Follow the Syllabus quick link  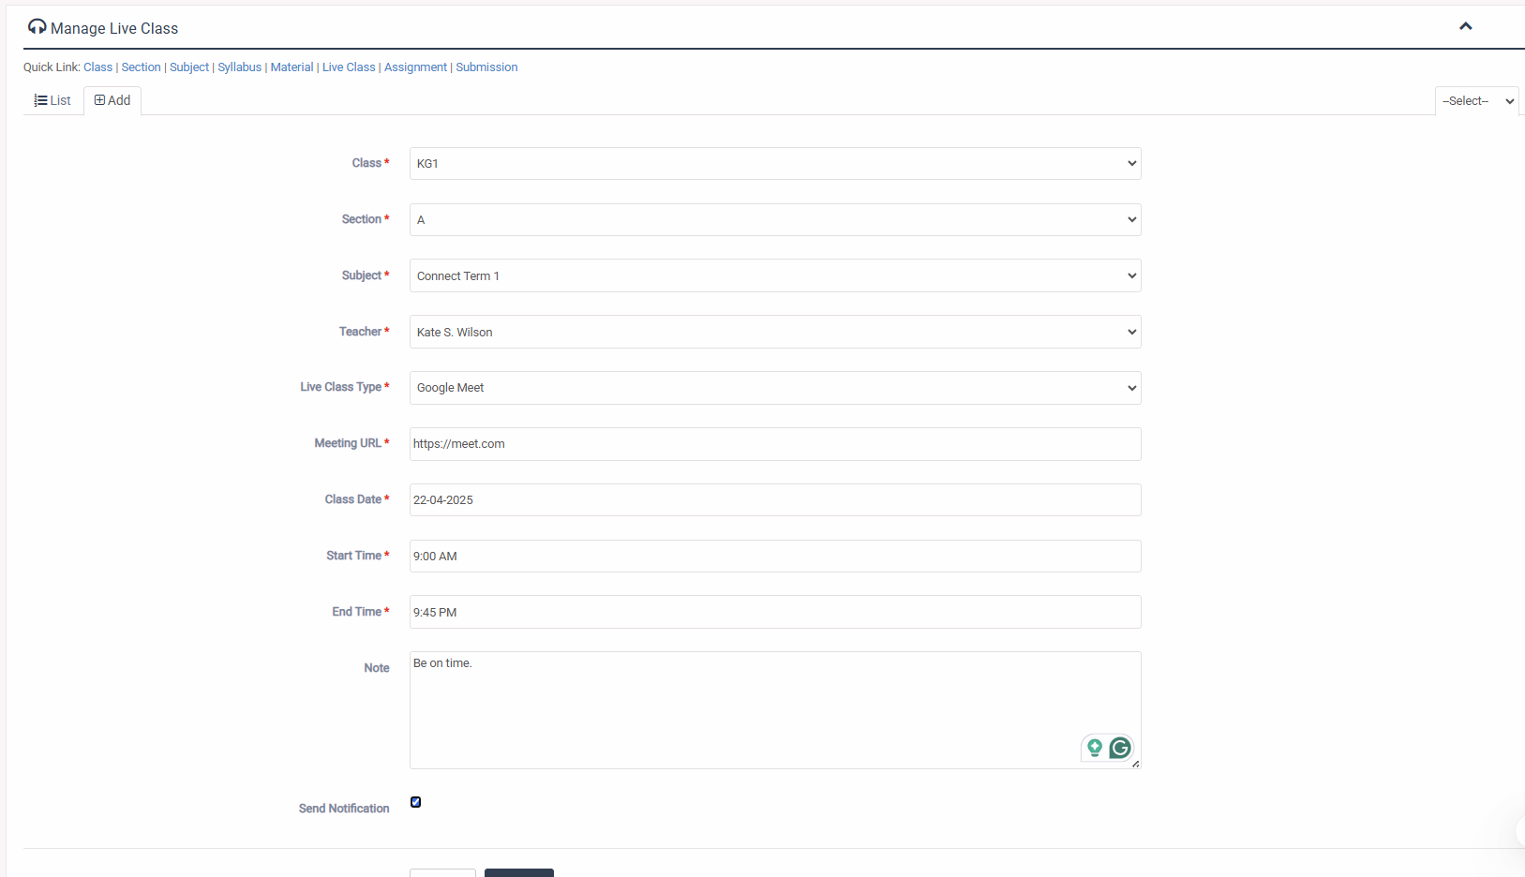(239, 67)
